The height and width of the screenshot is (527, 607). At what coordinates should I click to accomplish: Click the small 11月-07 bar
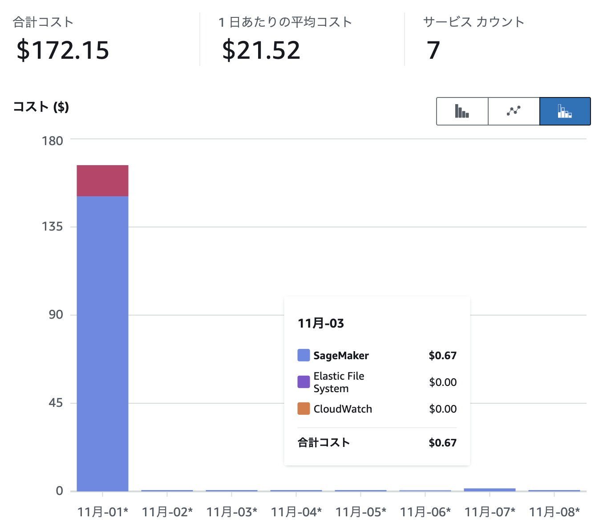coord(489,489)
